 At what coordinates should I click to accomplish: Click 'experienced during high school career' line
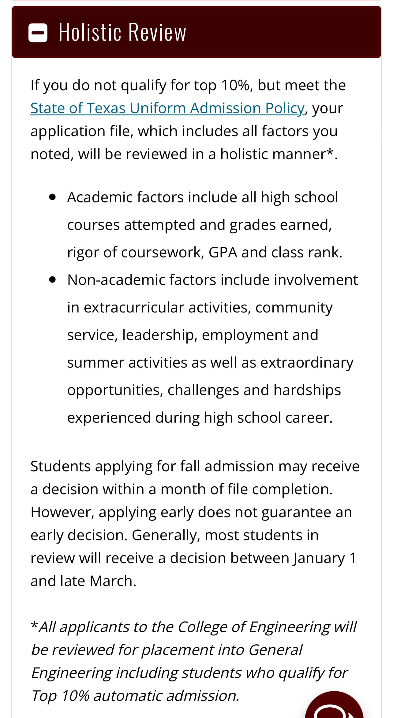point(200,418)
